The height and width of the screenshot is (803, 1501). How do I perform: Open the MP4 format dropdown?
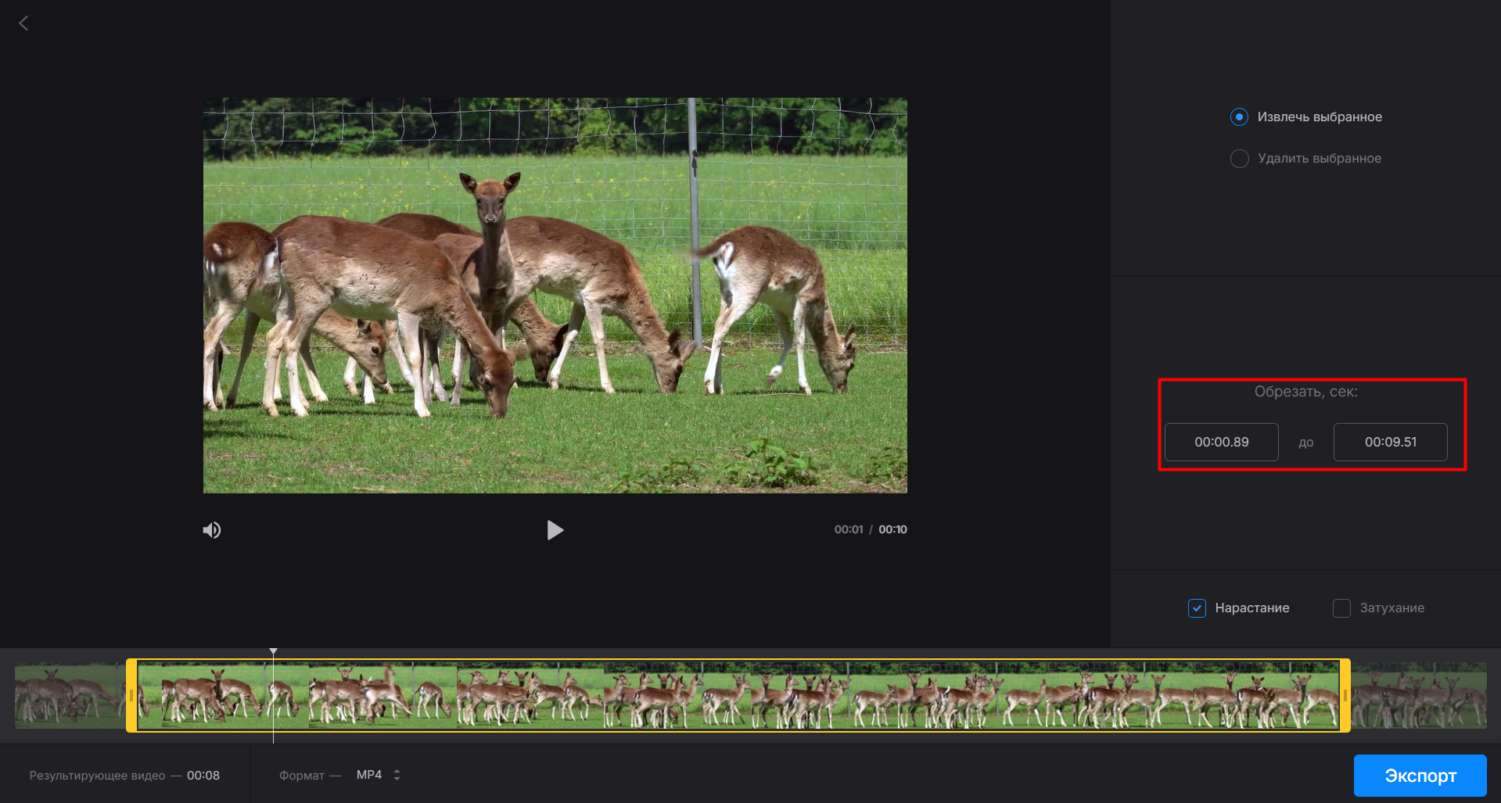point(378,775)
